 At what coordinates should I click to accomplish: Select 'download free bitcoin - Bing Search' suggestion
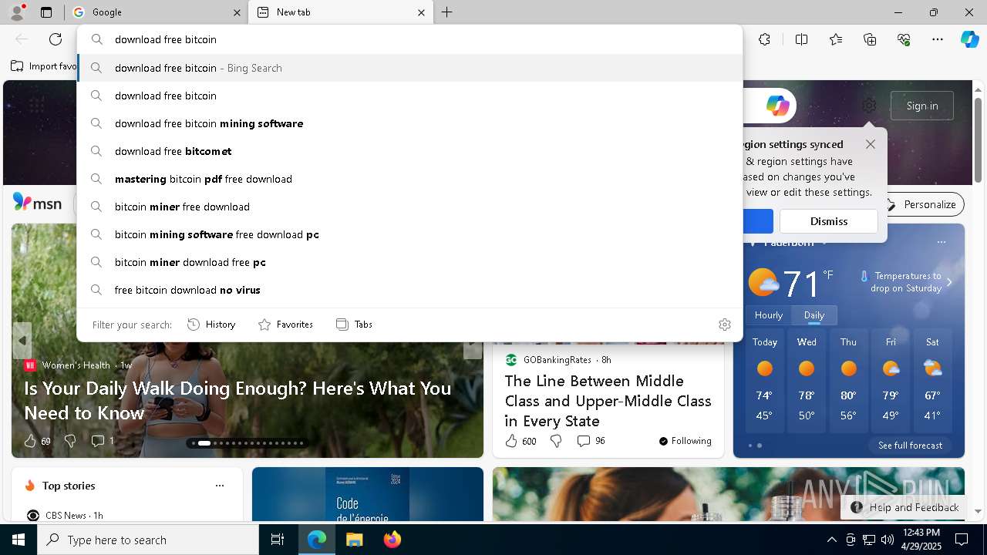(x=409, y=68)
